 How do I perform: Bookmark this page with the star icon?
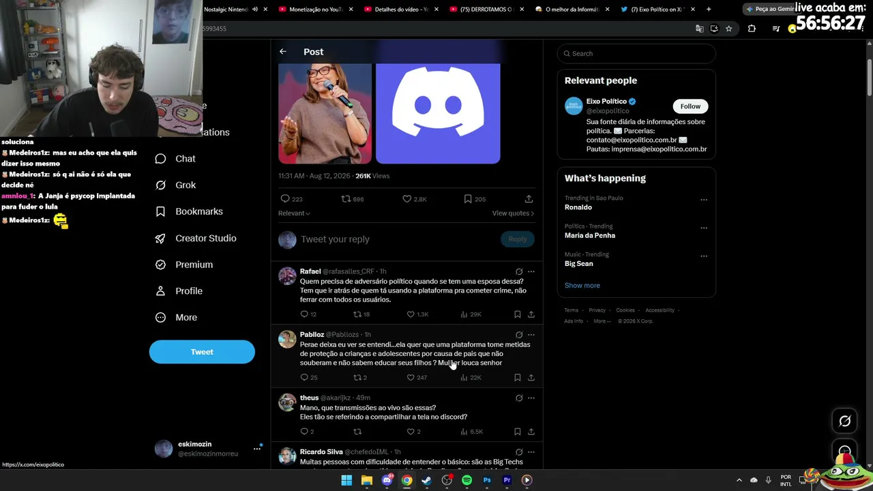point(729,29)
